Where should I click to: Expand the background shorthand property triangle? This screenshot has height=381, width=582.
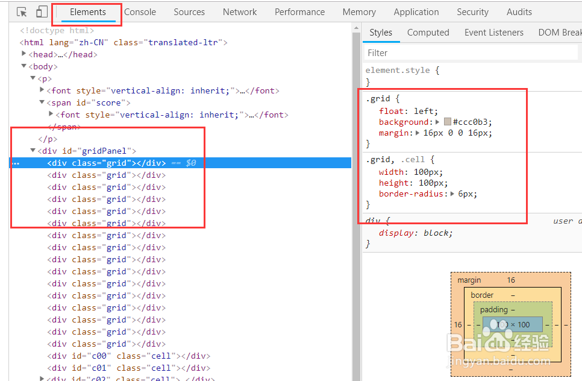coord(437,122)
